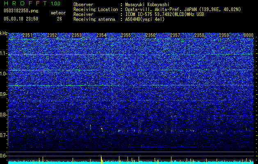Click the 0.7 kHz axis label
Image resolution: width=258 pixels, height=164 pixels.
click(4, 135)
